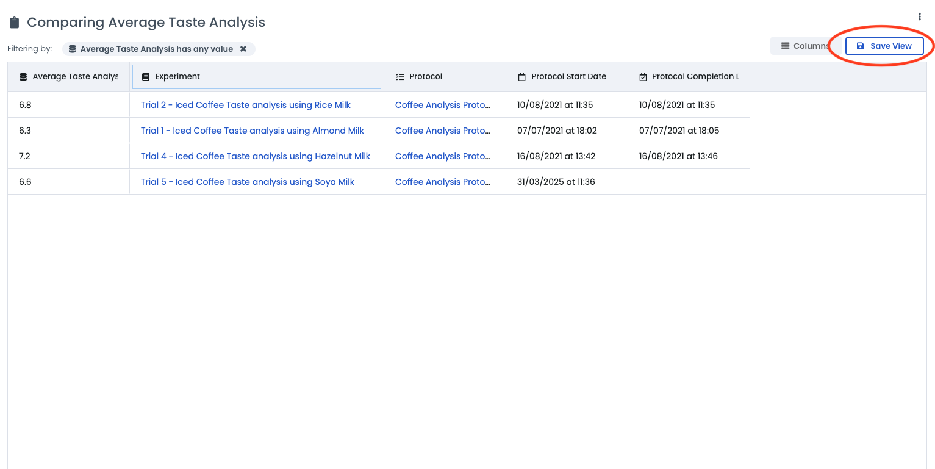This screenshot has height=469, width=935.
Task: Open Trial 2 Rice Milk experiment link
Action: 245,105
